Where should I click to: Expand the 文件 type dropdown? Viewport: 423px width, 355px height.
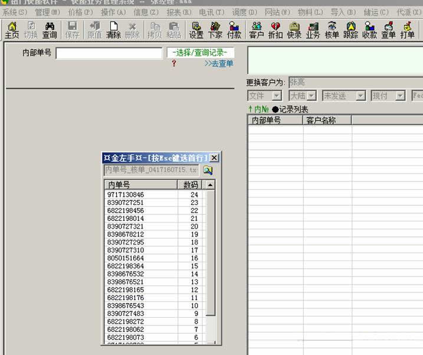point(277,96)
